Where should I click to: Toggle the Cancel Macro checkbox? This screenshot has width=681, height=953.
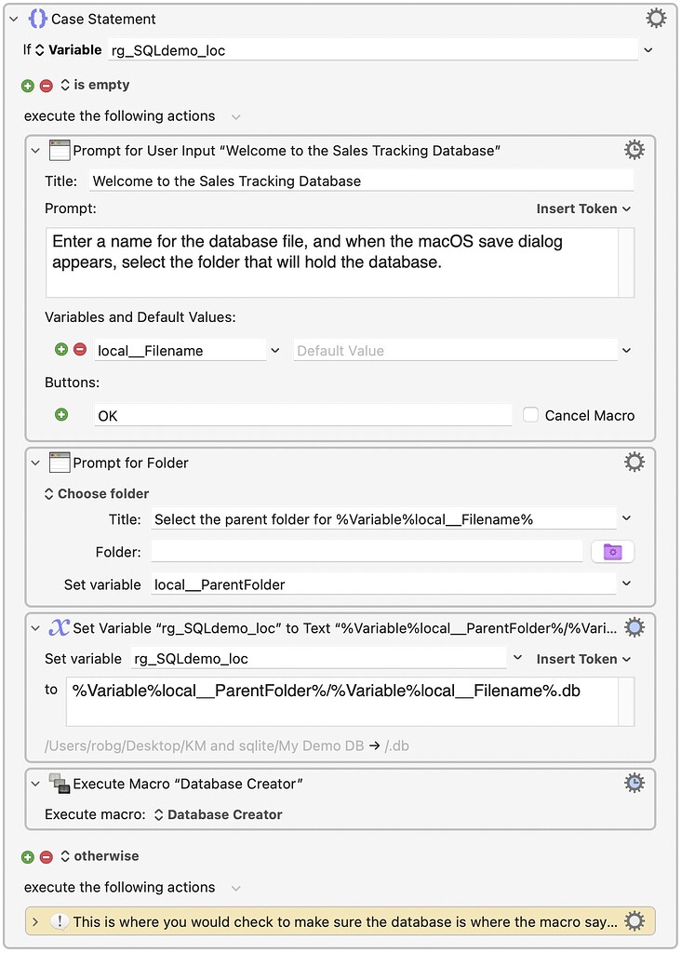[x=530, y=415]
